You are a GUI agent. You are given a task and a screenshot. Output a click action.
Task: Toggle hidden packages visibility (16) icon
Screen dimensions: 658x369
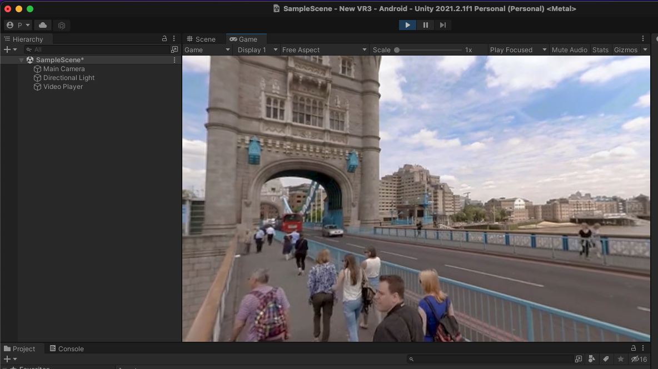click(x=639, y=359)
